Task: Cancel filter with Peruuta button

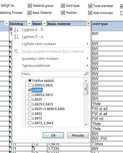Action: [x=78, y=135]
